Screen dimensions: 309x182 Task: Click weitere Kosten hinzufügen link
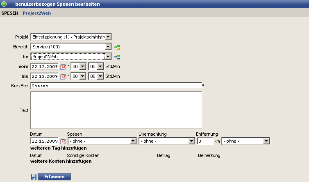61,161
